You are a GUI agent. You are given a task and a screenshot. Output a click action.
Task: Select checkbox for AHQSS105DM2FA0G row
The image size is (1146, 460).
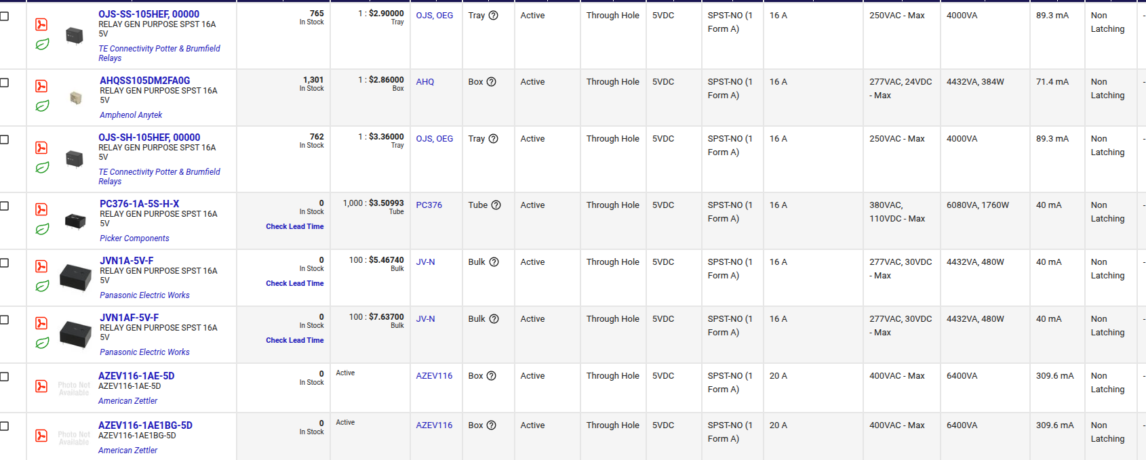4,82
